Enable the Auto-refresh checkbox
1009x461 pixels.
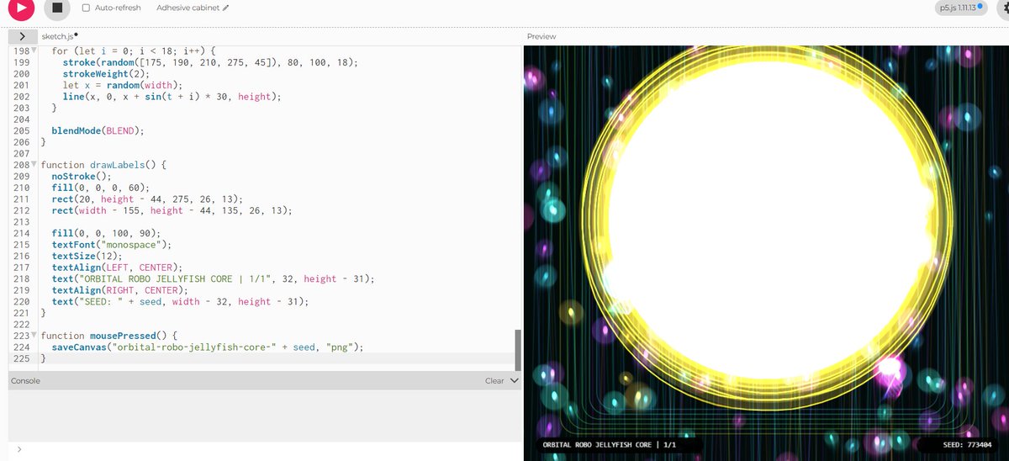tap(87, 8)
